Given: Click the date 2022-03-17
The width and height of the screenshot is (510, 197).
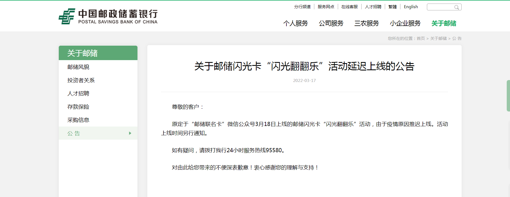Looking at the screenshot, I should (304, 81).
